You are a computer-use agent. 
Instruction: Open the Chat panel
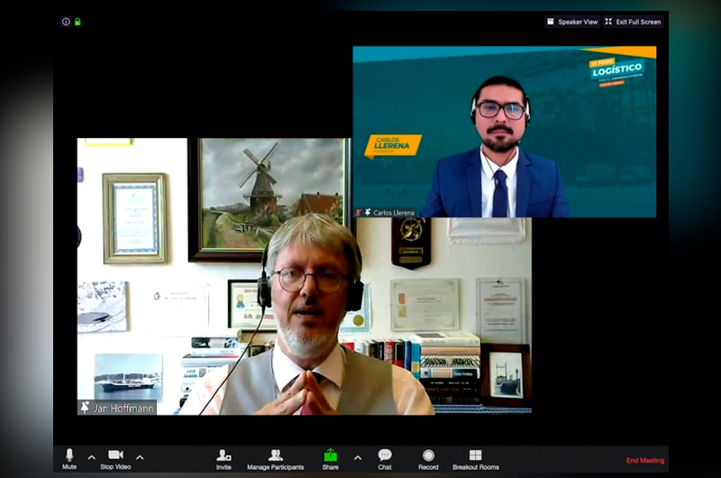click(385, 457)
